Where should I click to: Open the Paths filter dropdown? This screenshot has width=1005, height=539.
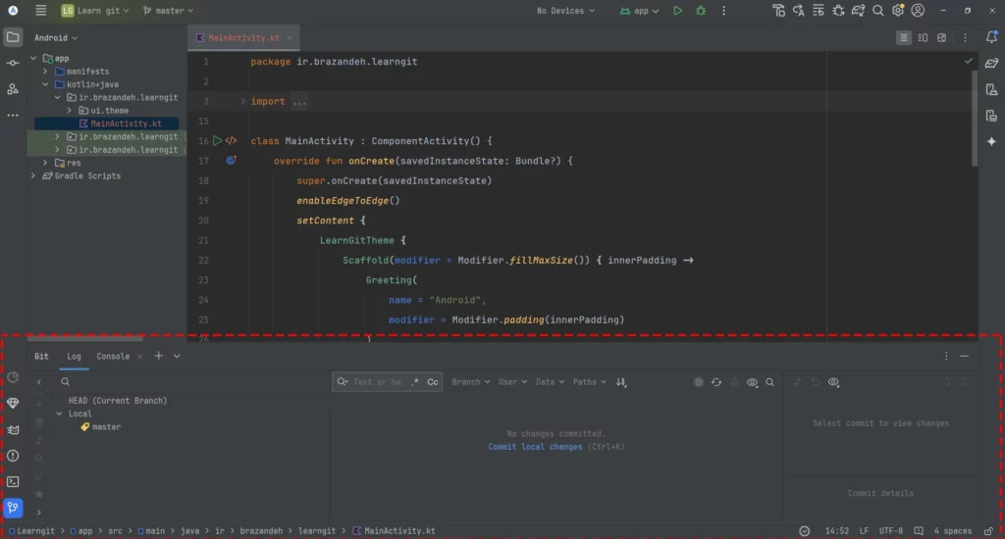(x=589, y=382)
